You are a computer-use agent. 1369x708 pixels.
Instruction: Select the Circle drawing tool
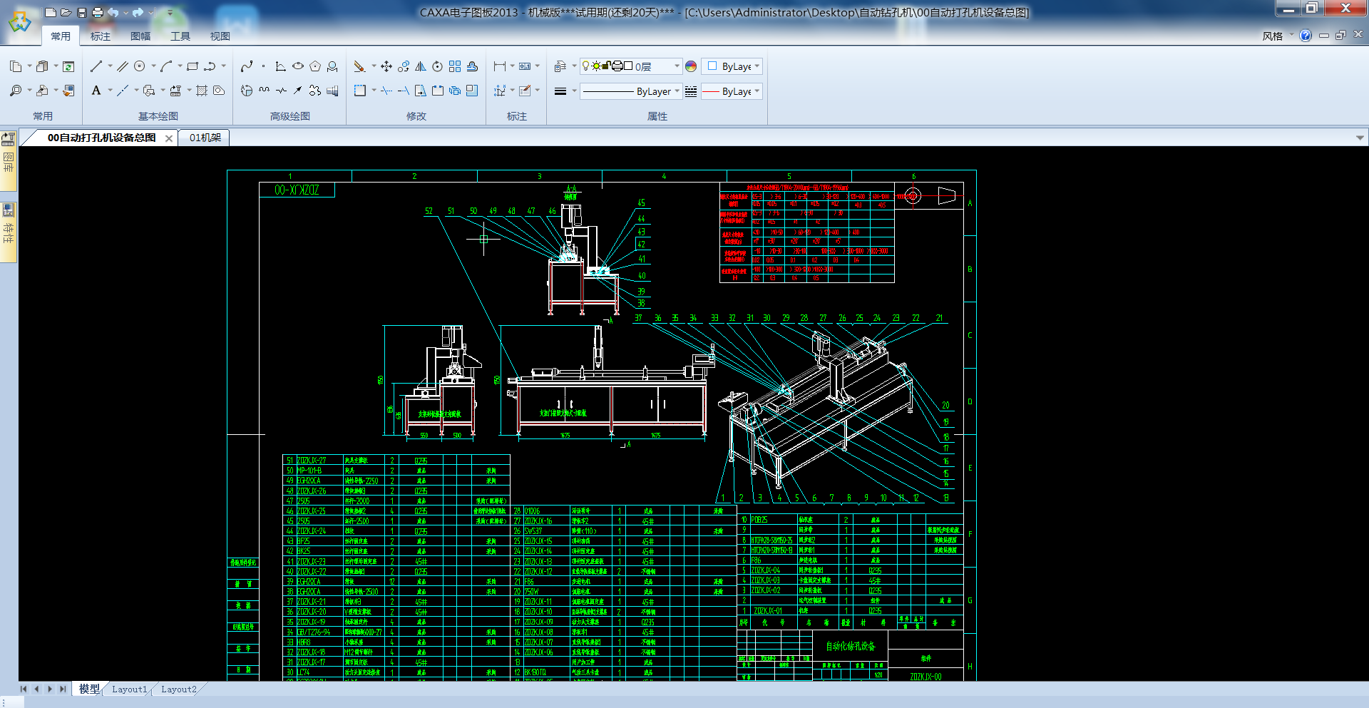tap(140, 66)
